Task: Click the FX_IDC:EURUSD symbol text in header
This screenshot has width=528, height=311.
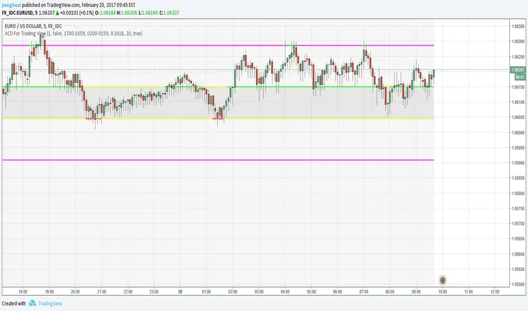Action: [18, 13]
